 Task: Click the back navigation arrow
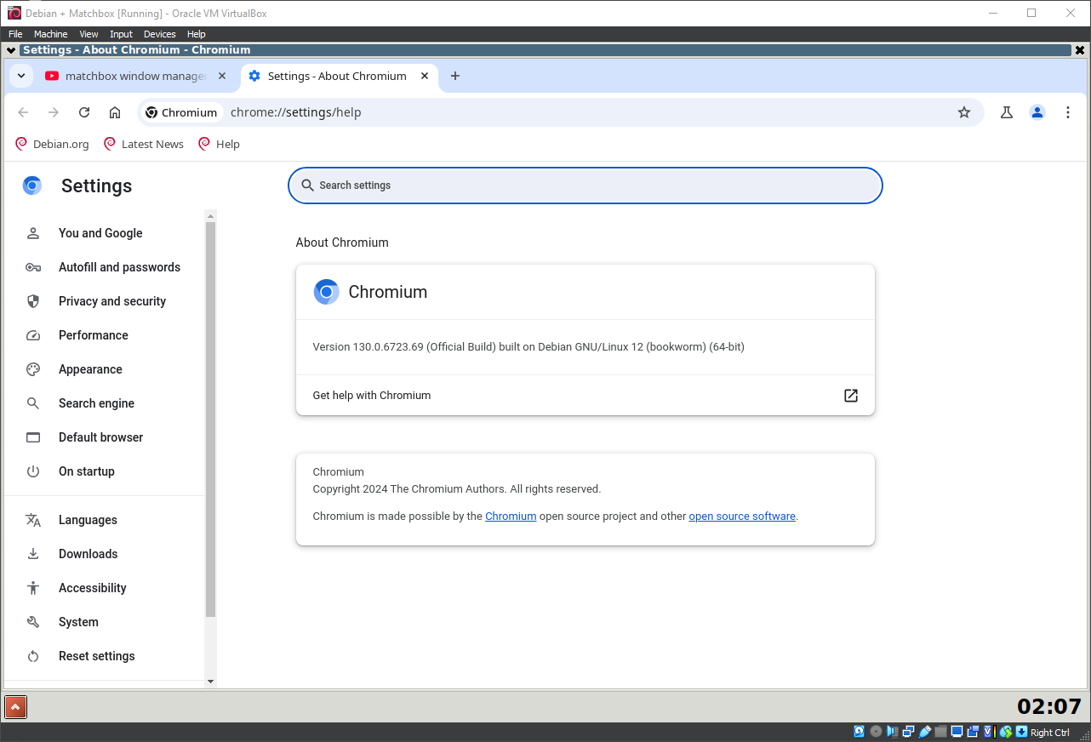[23, 111]
